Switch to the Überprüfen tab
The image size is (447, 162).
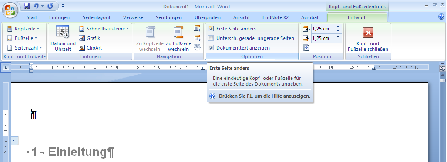tap(208, 17)
